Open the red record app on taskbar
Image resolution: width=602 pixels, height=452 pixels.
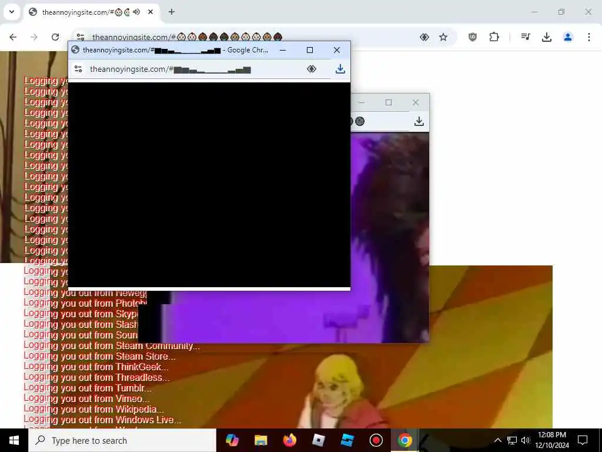376,440
